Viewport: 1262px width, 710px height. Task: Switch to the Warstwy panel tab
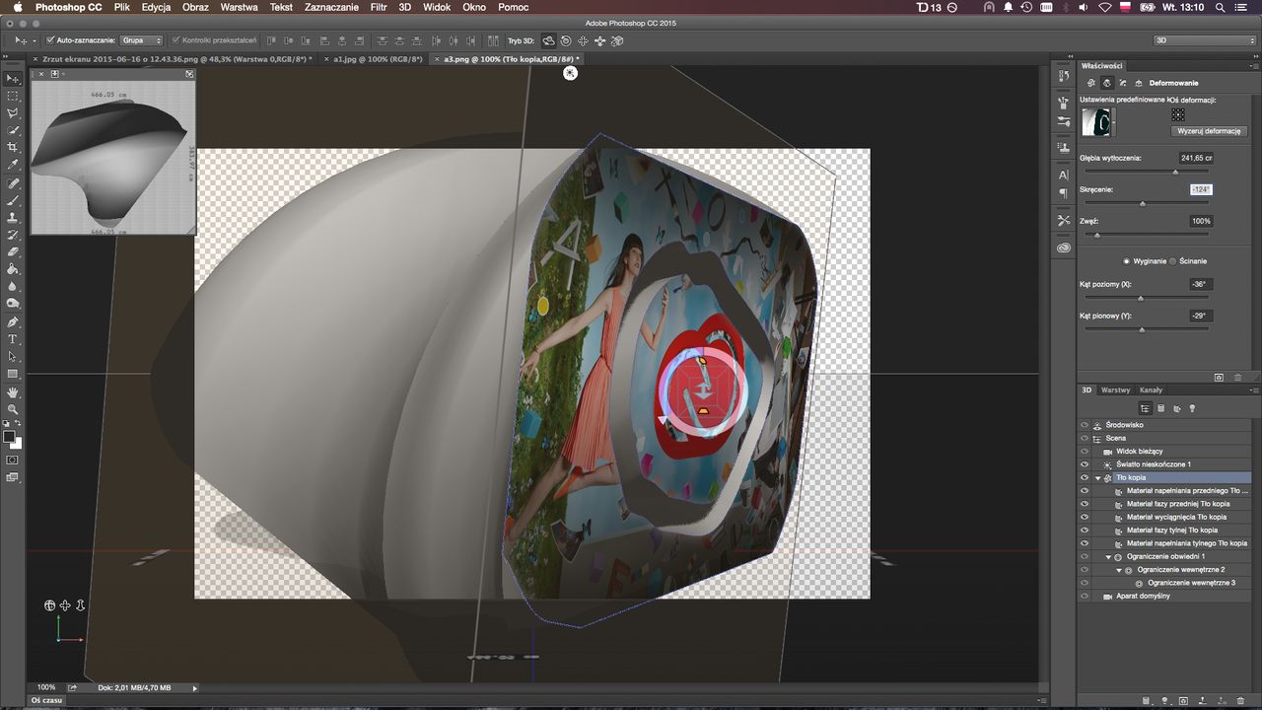1115,390
